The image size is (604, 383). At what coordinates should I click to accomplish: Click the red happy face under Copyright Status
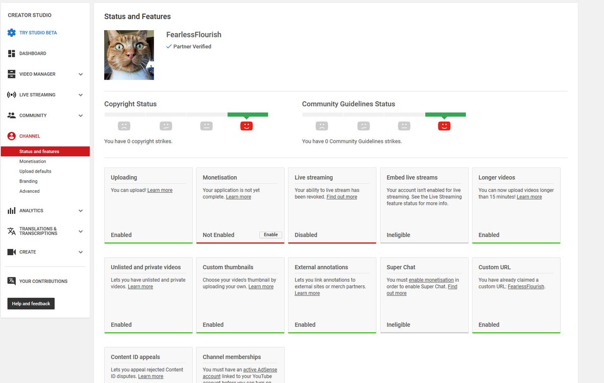(x=247, y=126)
